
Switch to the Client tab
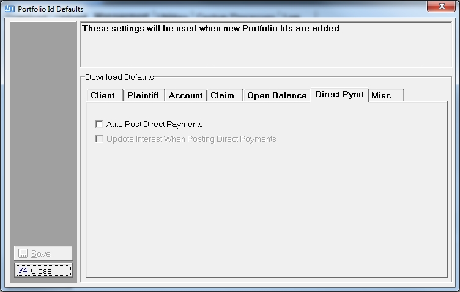(x=103, y=95)
